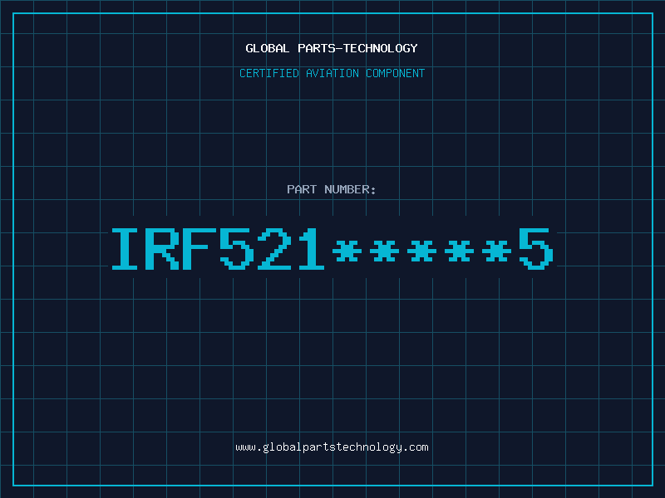Click the CERTIFIED AVIATION COMPONENT subtitle
This screenshot has width=665, height=498.
pyautogui.click(x=332, y=73)
